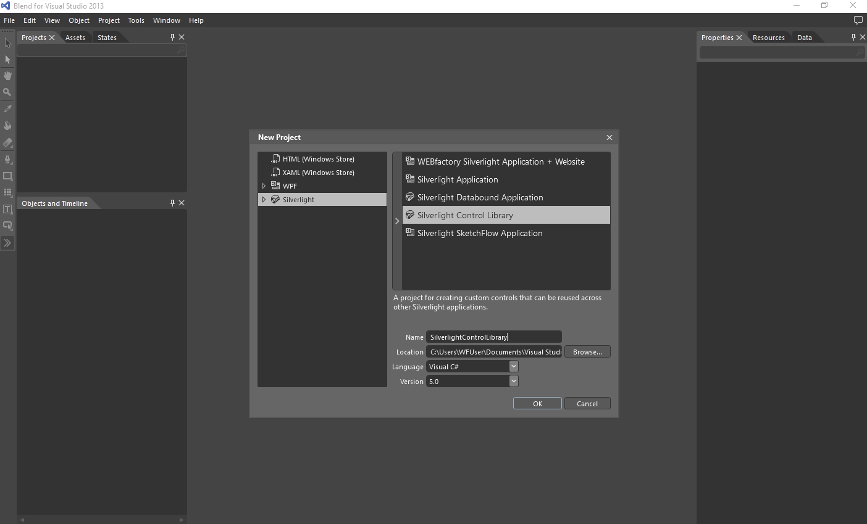This screenshot has height=524, width=867.
Task: Pin the Objects and Timeline panel
Action: (172, 203)
